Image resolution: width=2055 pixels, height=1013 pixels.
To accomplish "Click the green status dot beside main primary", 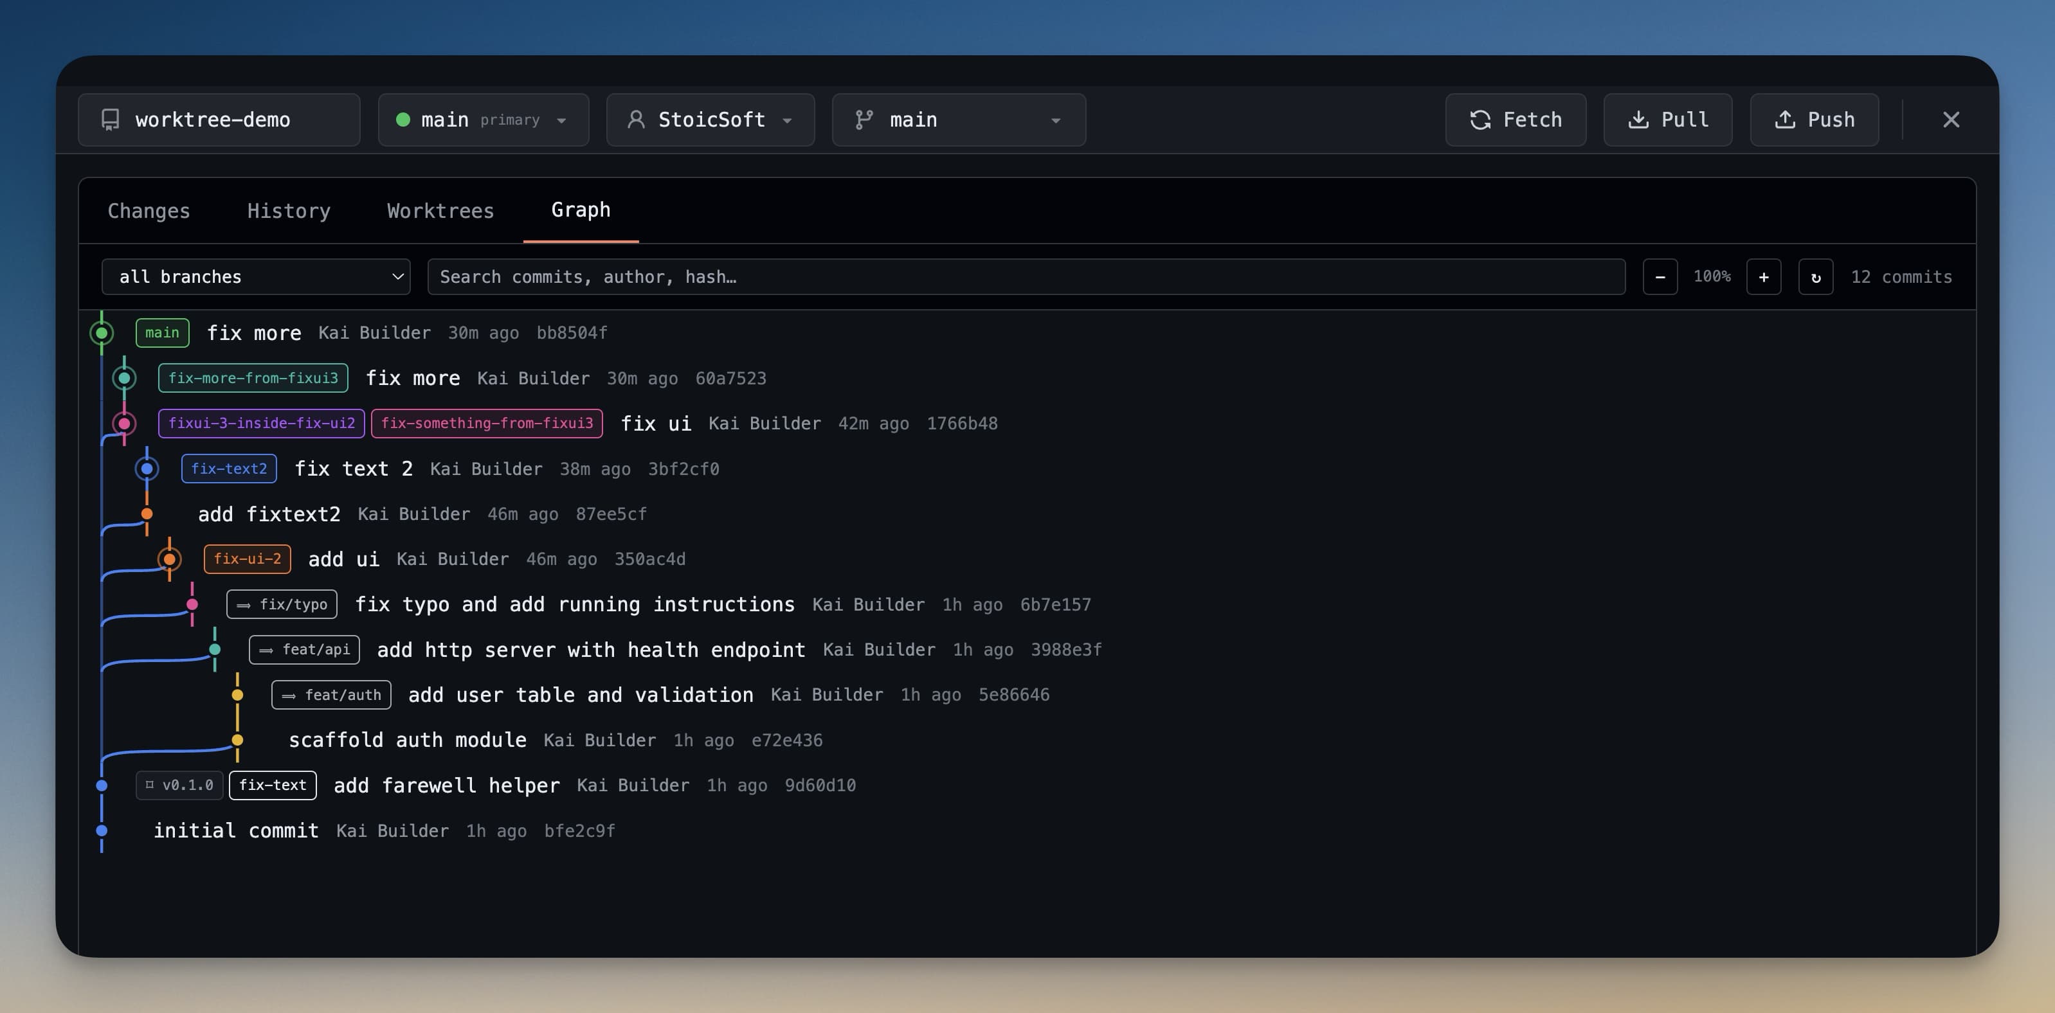I will tap(404, 120).
